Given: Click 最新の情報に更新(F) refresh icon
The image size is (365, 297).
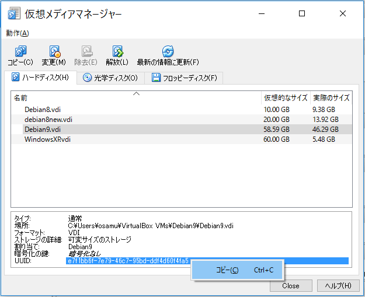Looking at the screenshot, I should point(168,52).
